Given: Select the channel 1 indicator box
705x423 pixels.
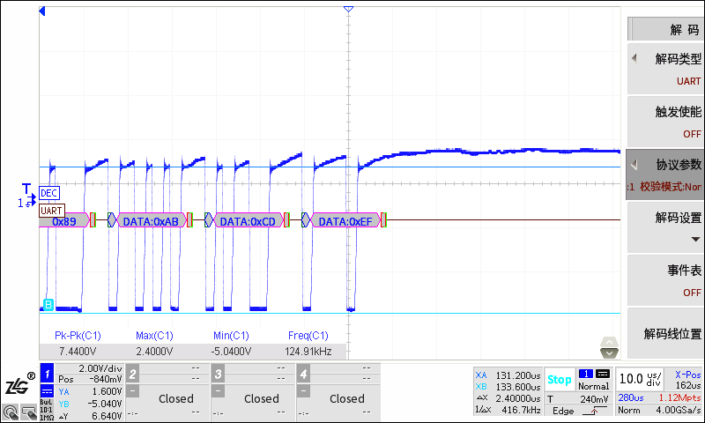Looking at the screenshot, I should point(47,374).
